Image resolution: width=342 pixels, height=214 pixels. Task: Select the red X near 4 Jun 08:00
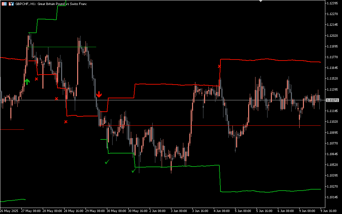click(219, 67)
